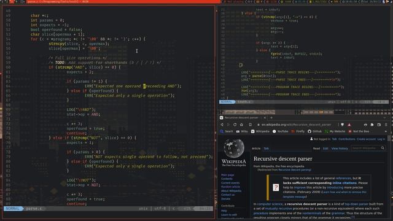Click the browser address bar URL

click(x=296, y=125)
